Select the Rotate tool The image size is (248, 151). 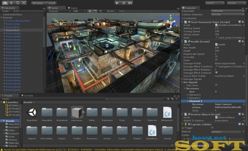point(18,3)
